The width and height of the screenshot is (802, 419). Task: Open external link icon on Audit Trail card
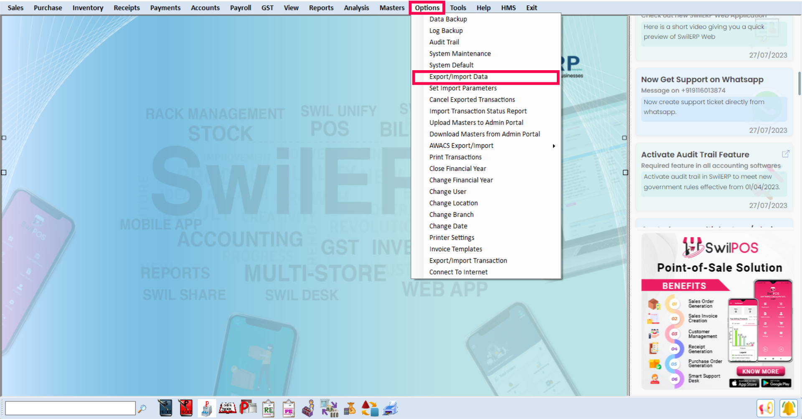coord(785,154)
